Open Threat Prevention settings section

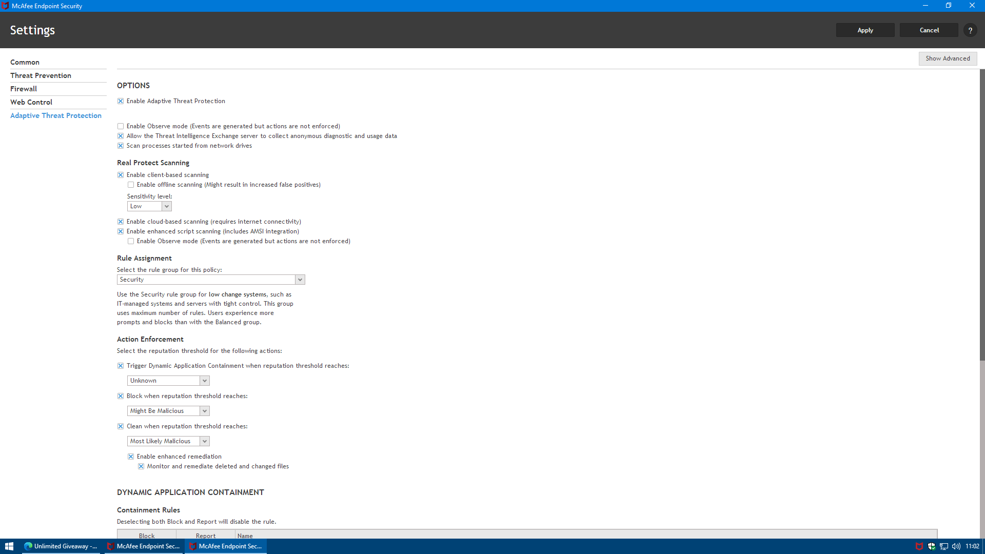click(41, 75)
